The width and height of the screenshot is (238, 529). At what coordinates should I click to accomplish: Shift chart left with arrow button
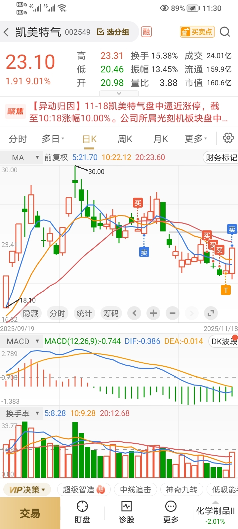coord(134,313)
